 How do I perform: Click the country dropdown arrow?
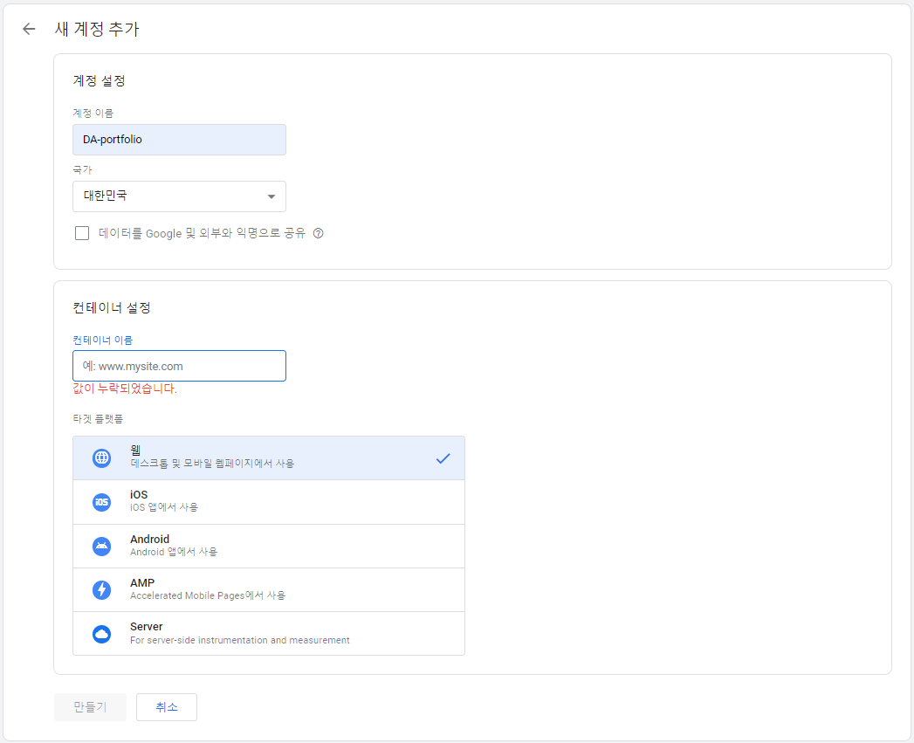pos(271,196)
